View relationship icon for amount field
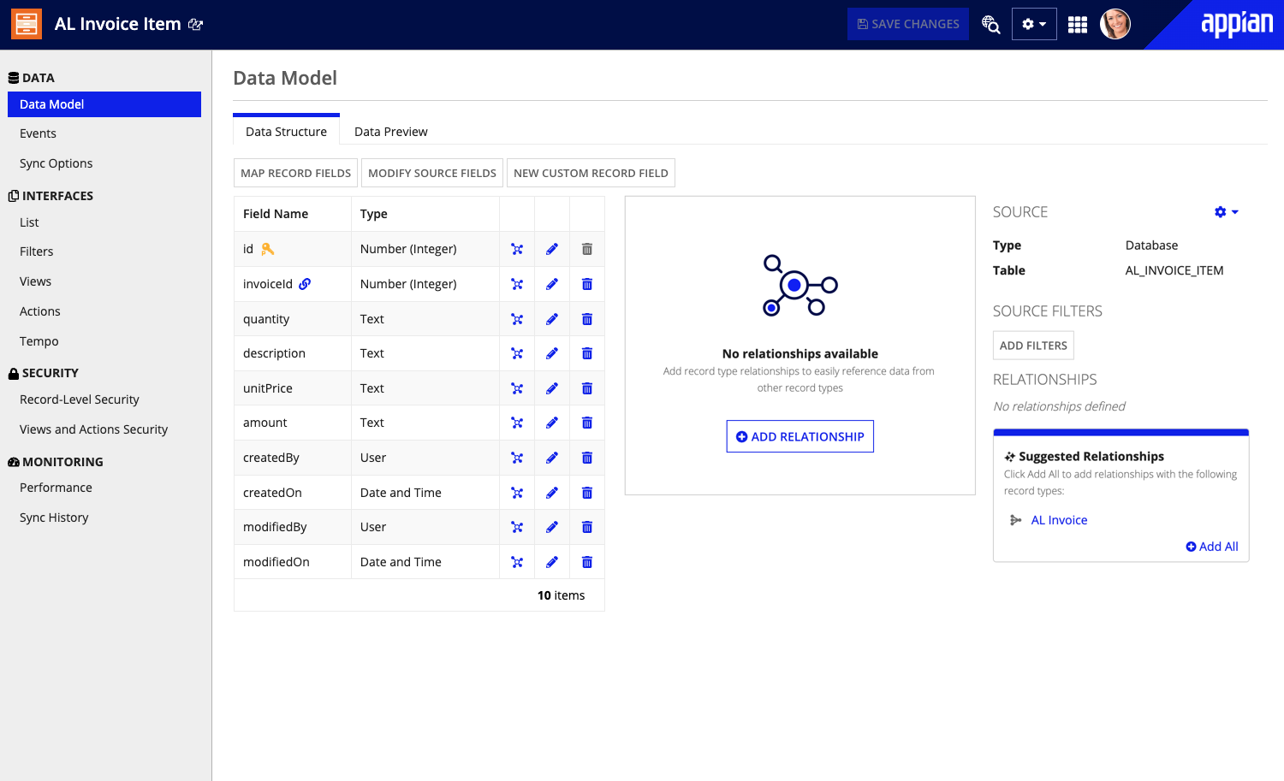 pos(517,423)
